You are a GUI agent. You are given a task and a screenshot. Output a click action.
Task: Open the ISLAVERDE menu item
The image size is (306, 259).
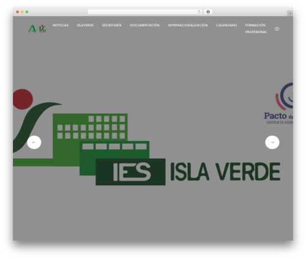(85, 25)
